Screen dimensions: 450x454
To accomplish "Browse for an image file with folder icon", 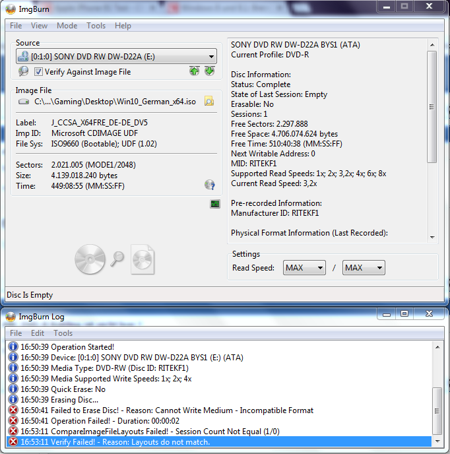I will (x=209, y=101).
